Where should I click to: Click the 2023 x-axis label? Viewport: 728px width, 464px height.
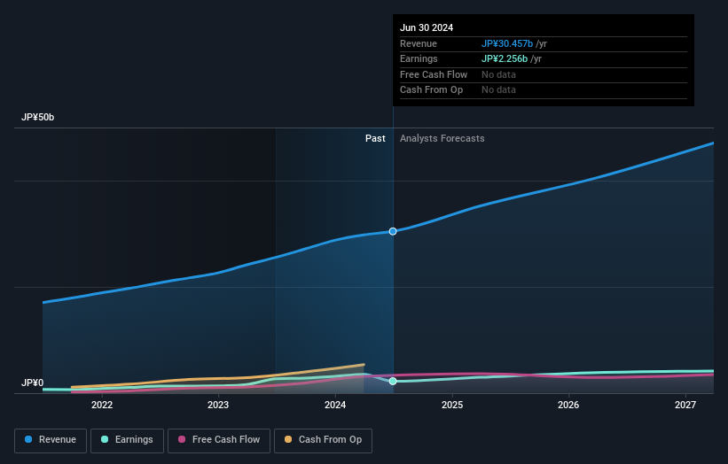[218, 405]
